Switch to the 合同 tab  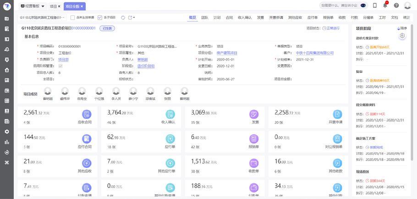pos(229,18)
